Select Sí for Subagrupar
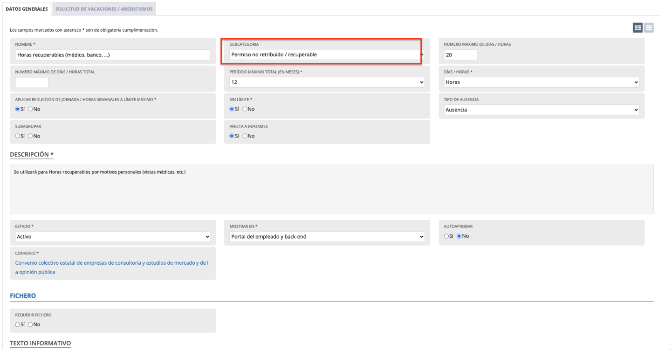671x350 pixels. point(18,136)
